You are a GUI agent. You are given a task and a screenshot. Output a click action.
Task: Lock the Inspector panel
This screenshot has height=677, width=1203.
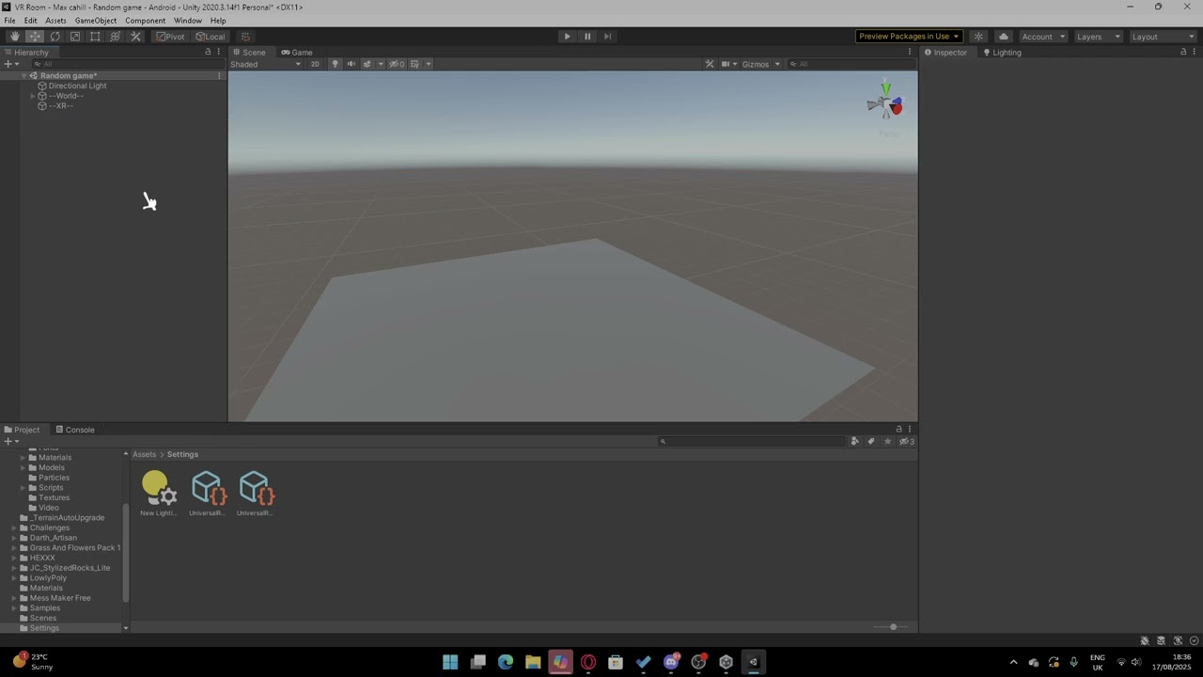click(1182, 52)
